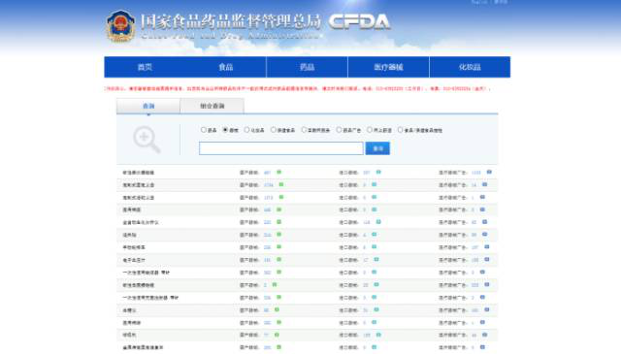Switch to the 组合查询 tab
621x354 pixels.
click(212, 106)
